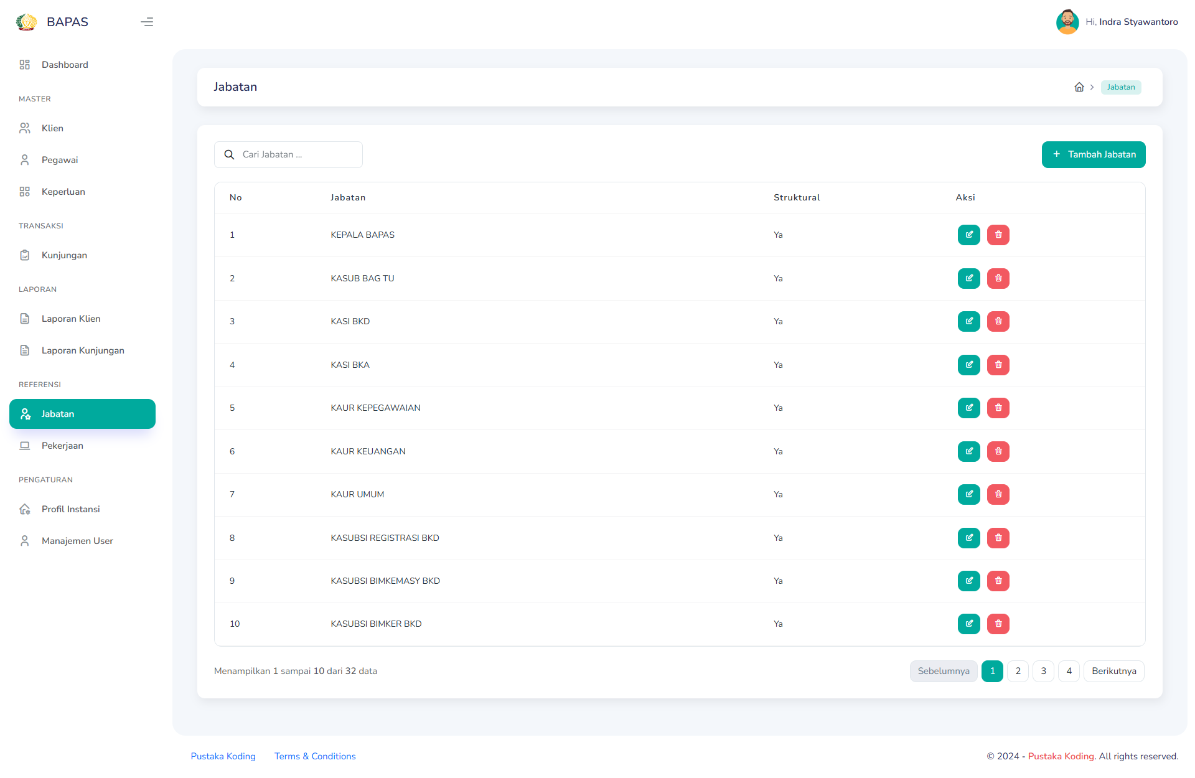Click the edit icon for KASUBSI REGISTRASI BKD
The height and width of the screenshot is (778, 1195).
(970, 538)
